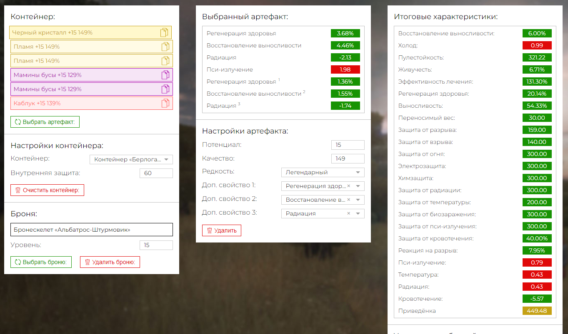Click the Защита от кровотечения 40.00% value
The height and width of the screenshot is (334, 568).
(537, 238)
